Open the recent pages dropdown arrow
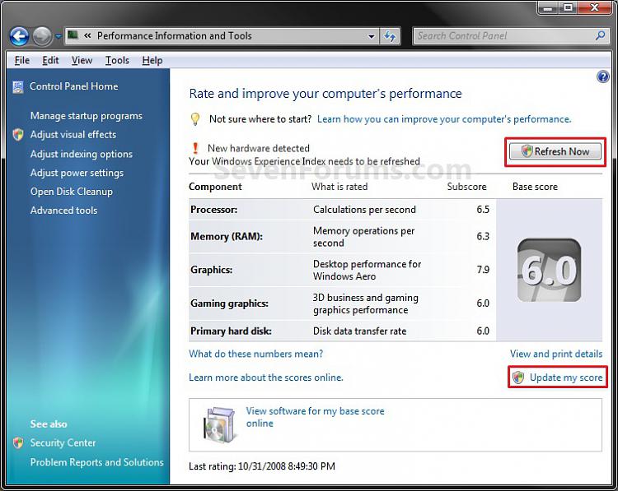This screenshot has width=618, height=491. (59, 36)
